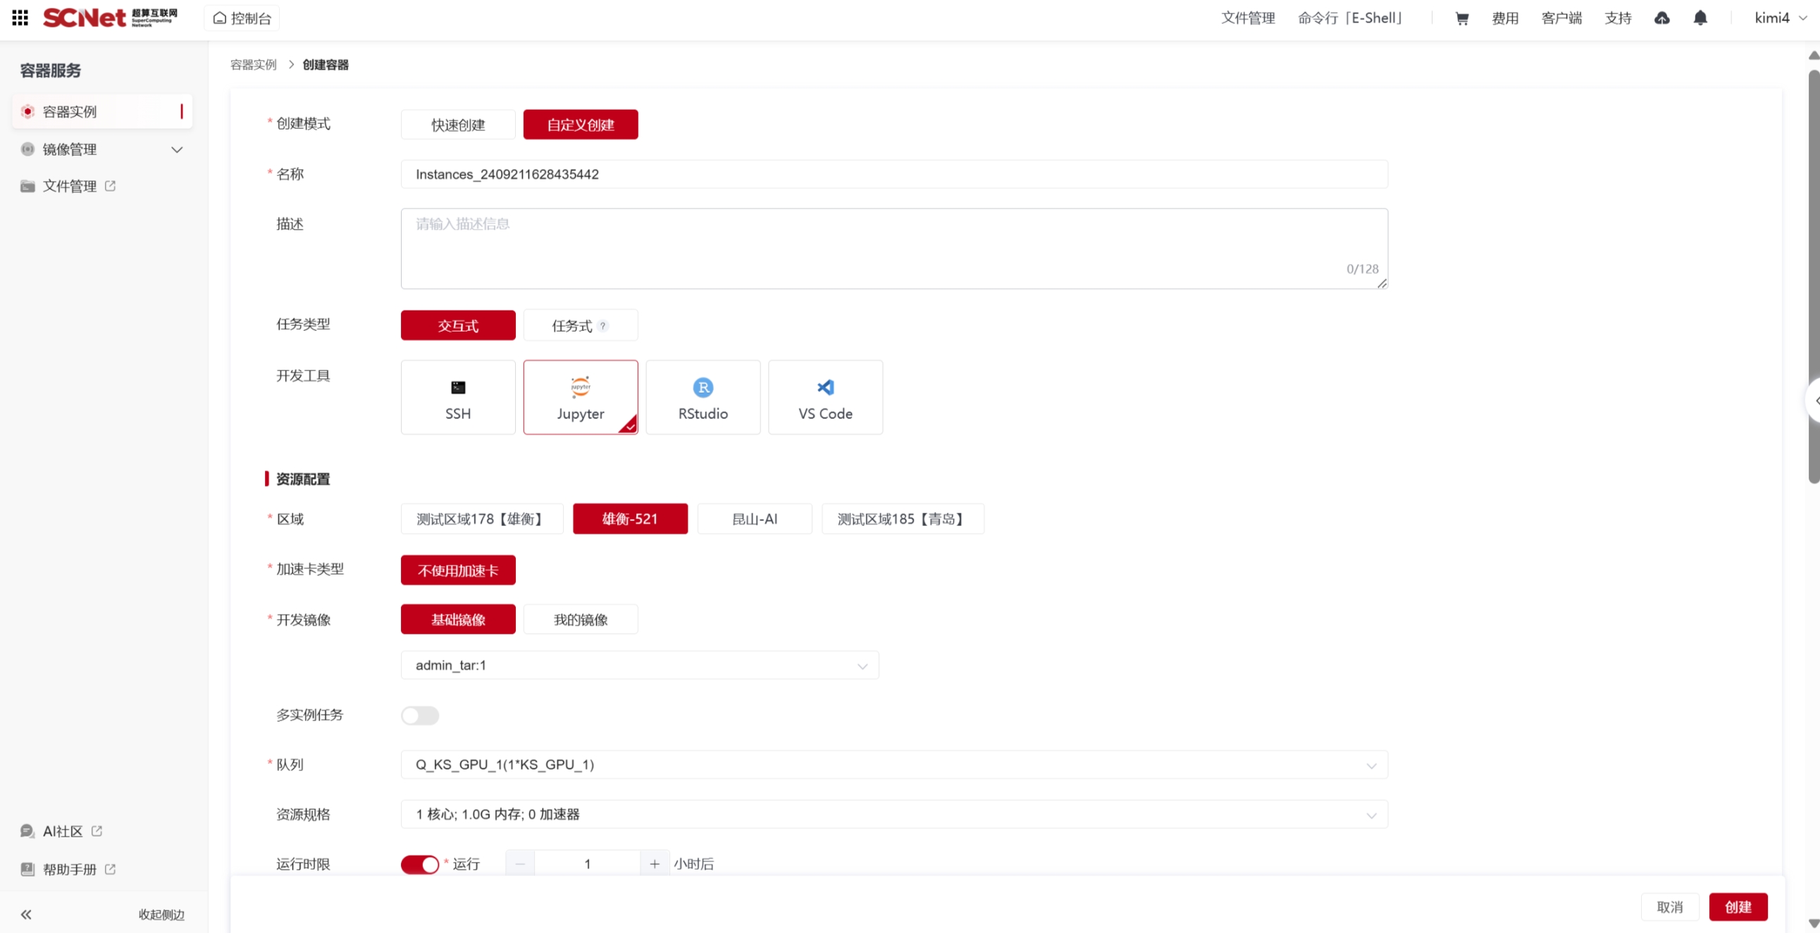This screenshot has width=1820, height=933.
Task: Choose RStudio as development tool
Action: [x=702, y=398]
